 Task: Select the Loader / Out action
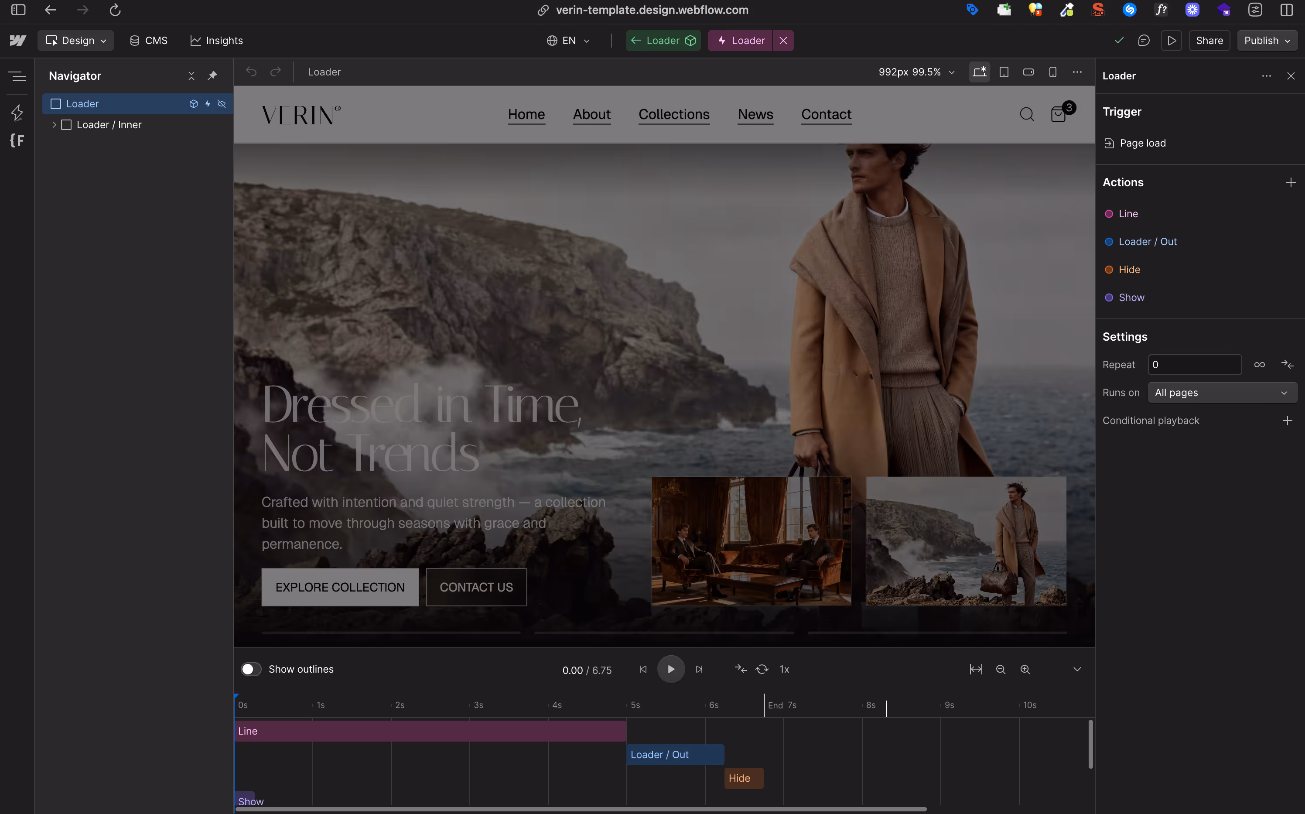pyautogui.click(x=1147, y=242)
